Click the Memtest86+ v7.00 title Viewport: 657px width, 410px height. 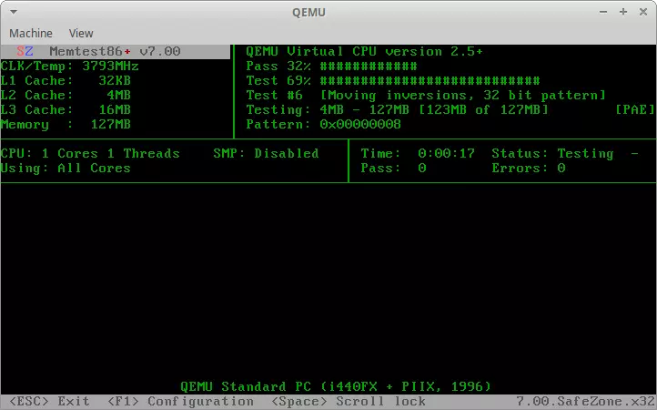point(115,52)
